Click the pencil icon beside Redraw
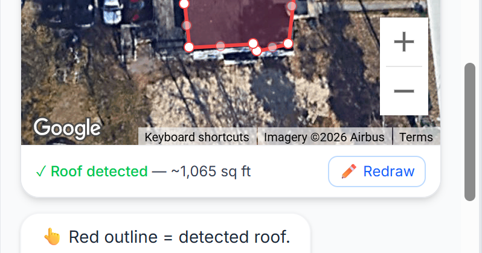The width and height of the screenshot is (482, 253). coord(349,171)
